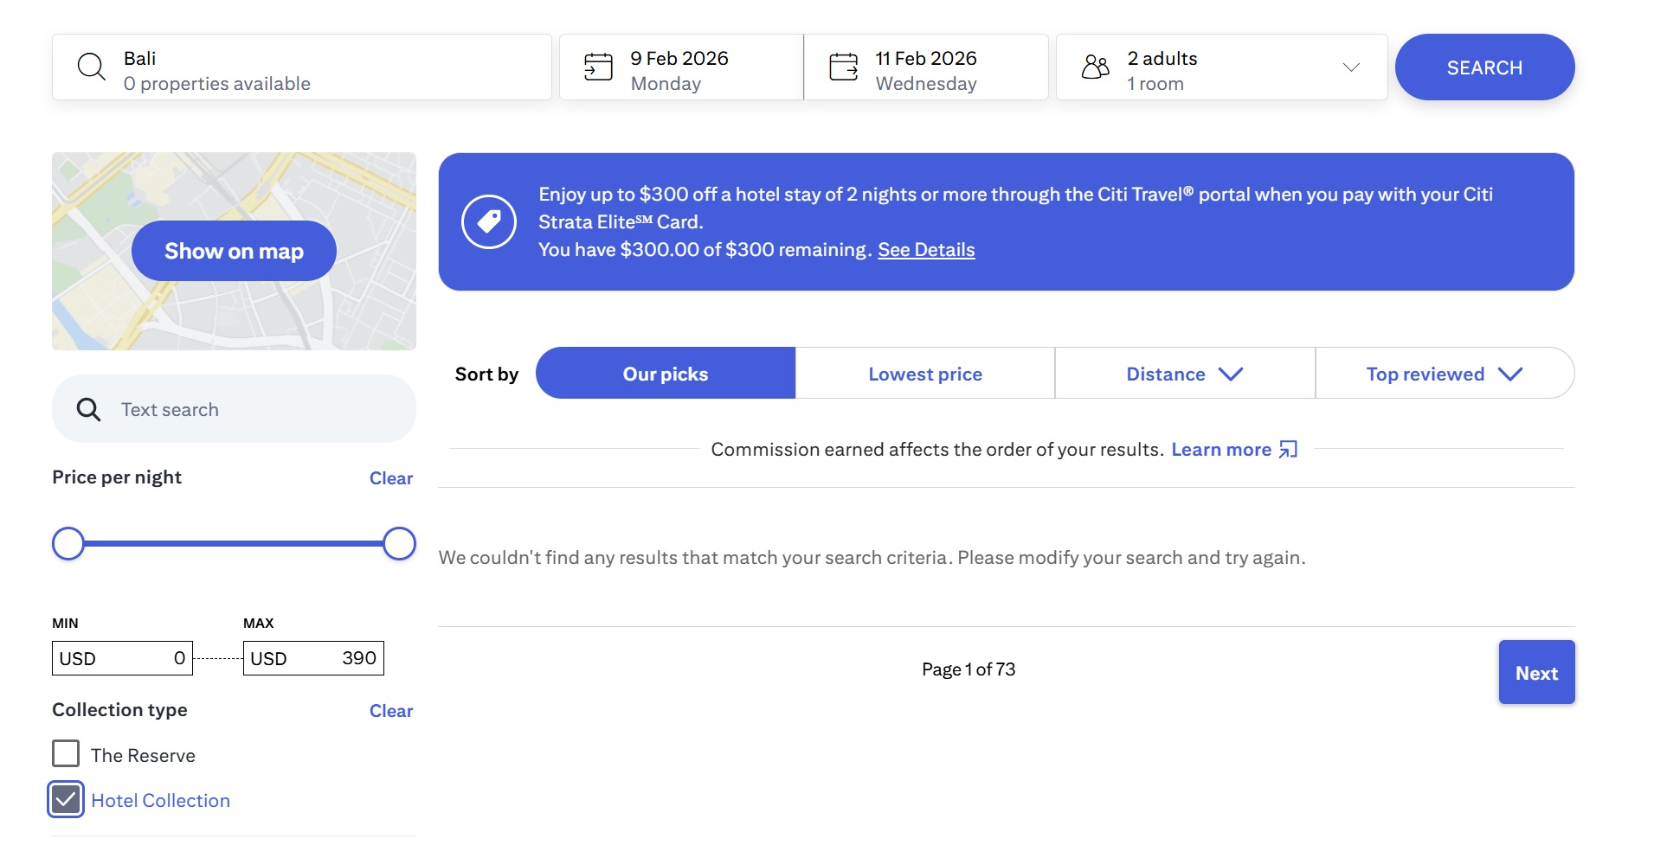
Task: Clear the Price per night filter
Action: 390,478
